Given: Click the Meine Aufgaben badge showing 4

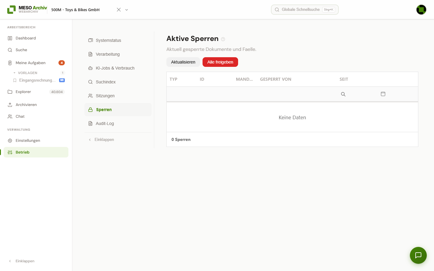Looking at the screenshot, I should point(62,63).
